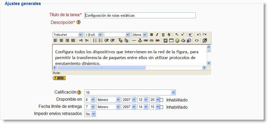Open Impedir envíos retrasados dropdown
Screen dimensions: 268x124
(x=90, y=114)
